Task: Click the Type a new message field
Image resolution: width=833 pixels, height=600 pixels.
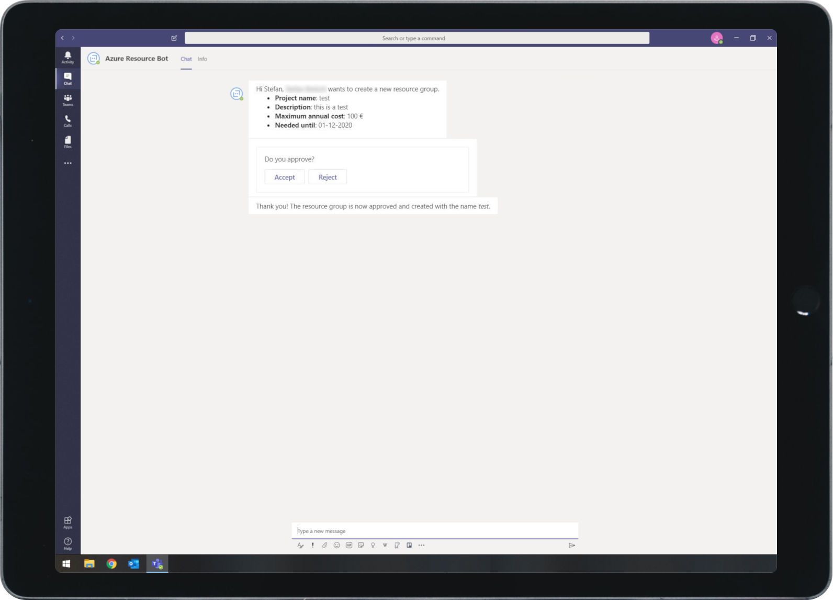Action: point(434,531)
